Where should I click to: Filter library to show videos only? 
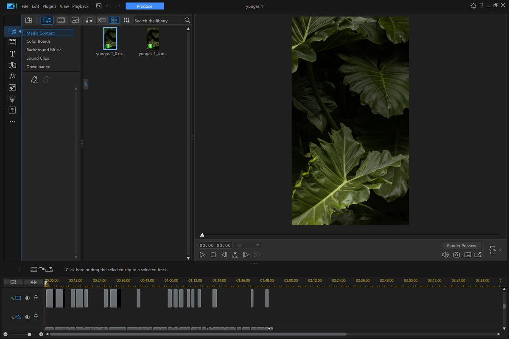[x=61, y=20]
